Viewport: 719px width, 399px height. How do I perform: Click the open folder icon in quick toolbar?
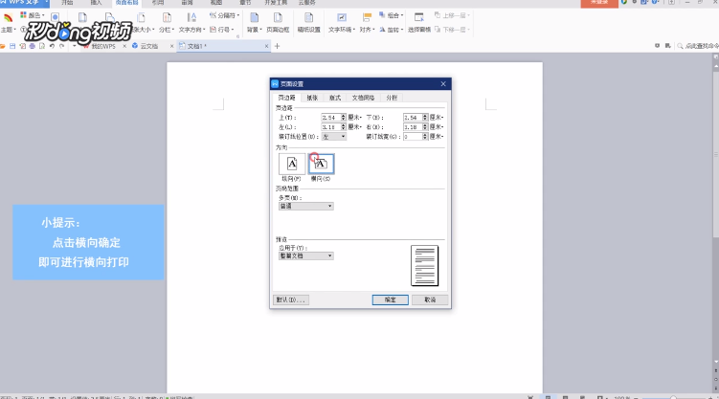tap(3, 46)
